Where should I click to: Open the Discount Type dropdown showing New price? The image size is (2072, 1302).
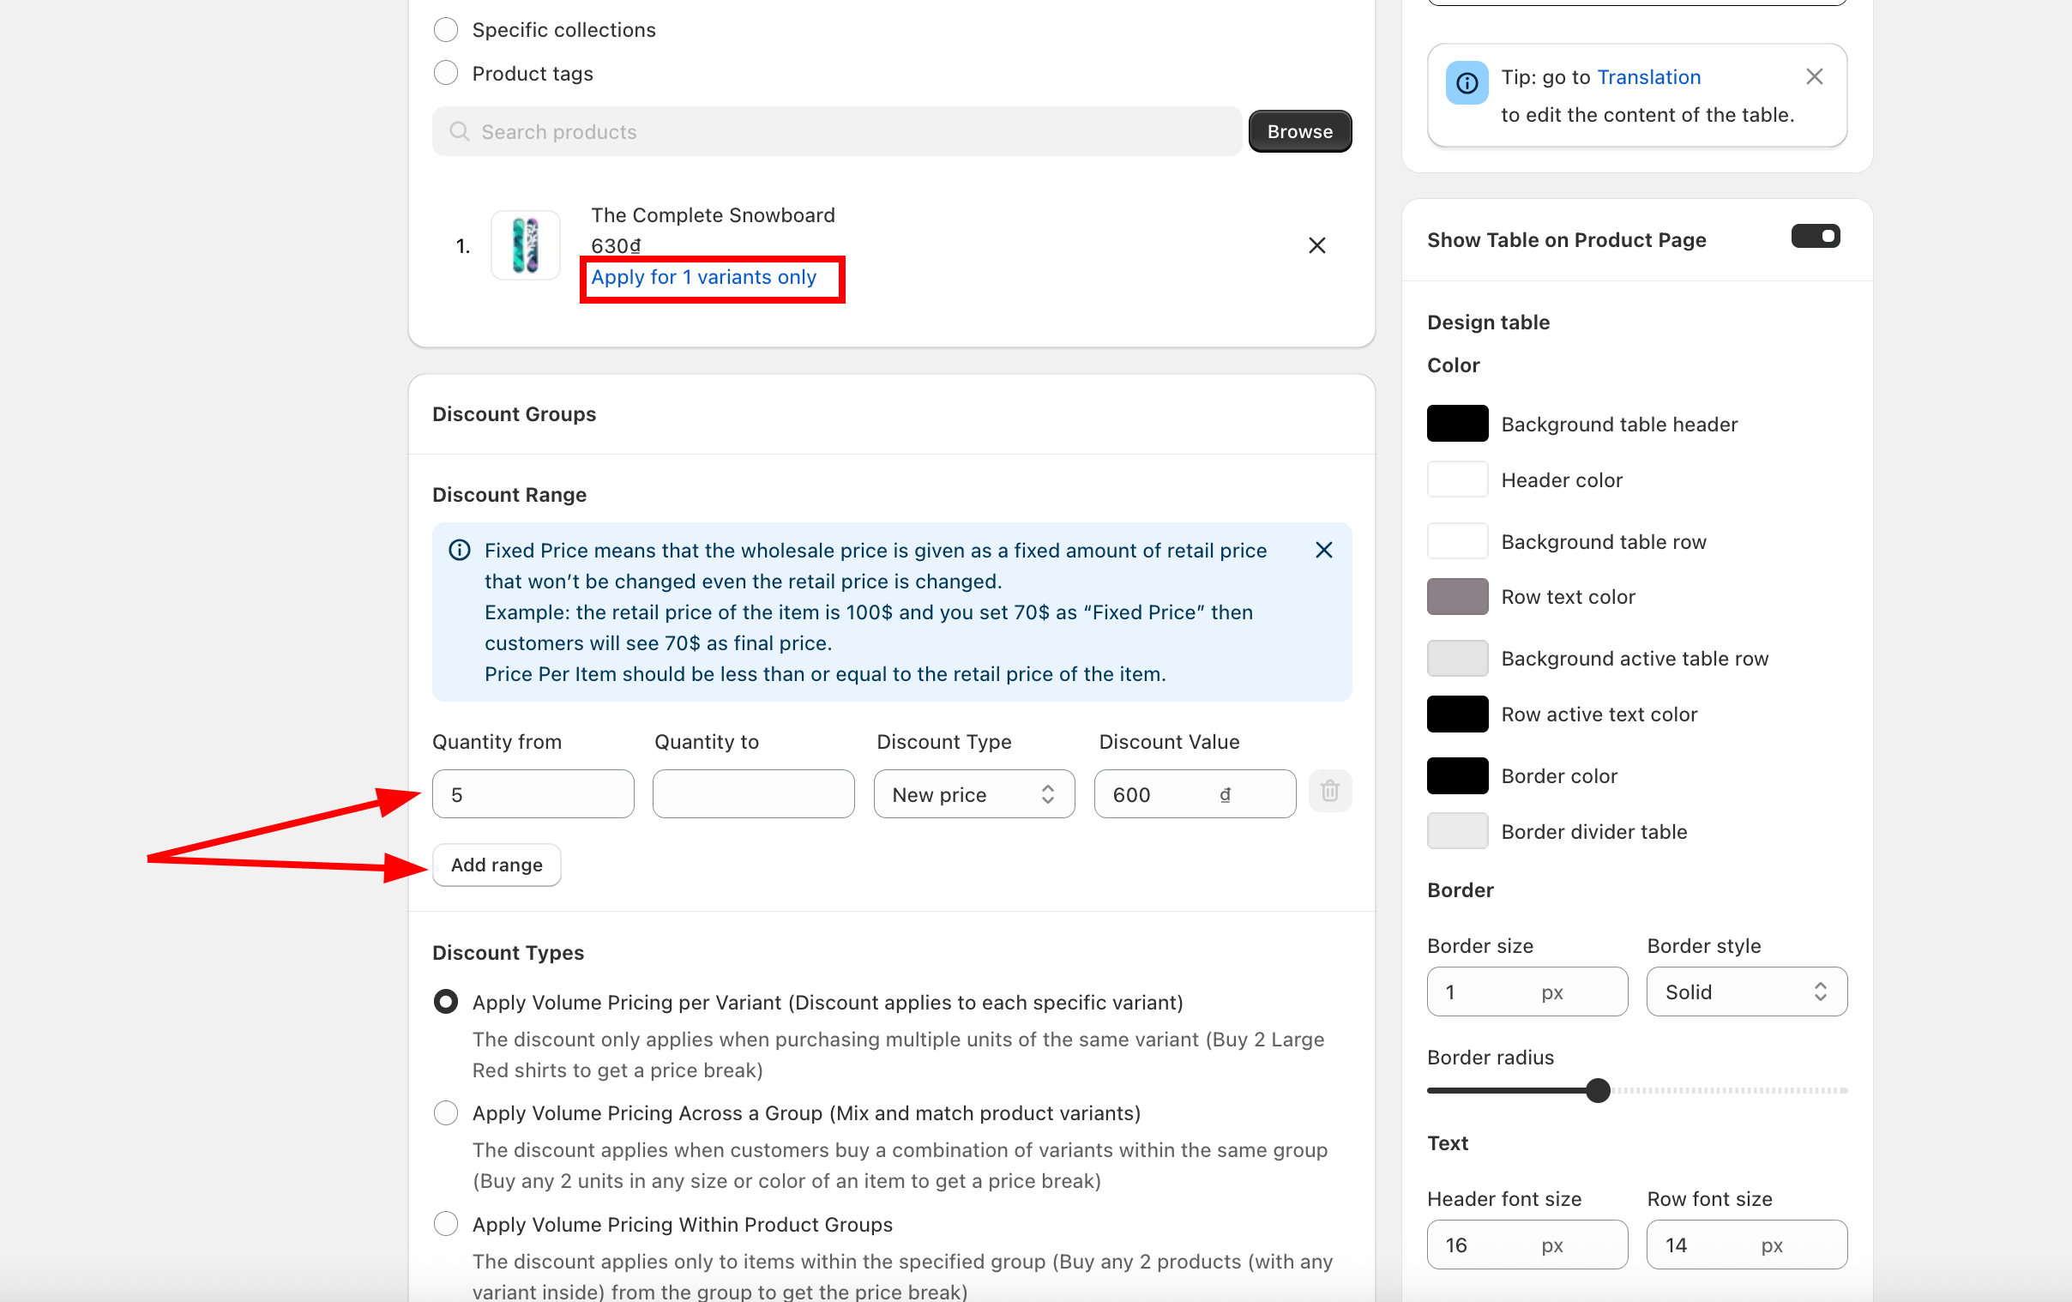(973, 794)
